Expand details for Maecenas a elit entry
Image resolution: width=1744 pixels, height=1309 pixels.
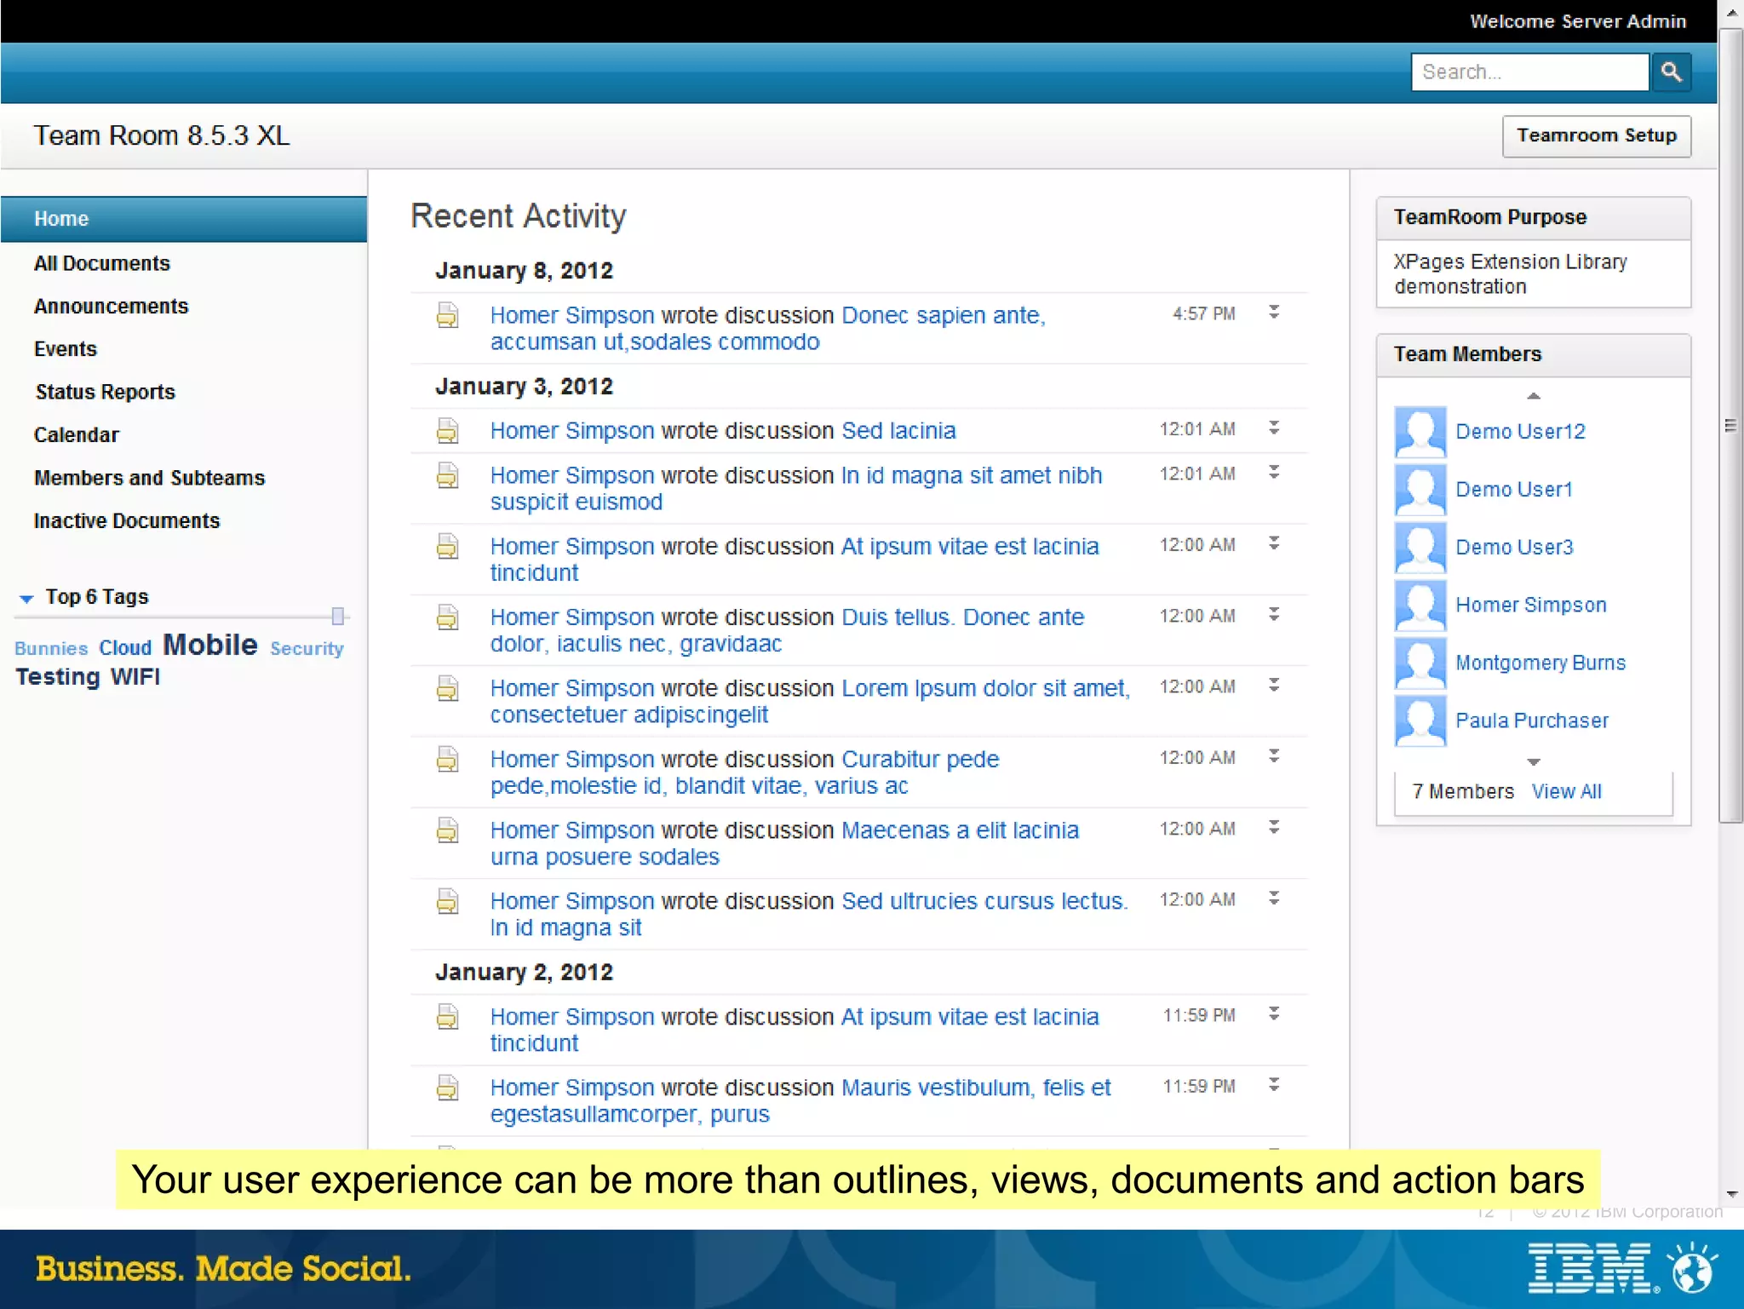point(1274,828)
